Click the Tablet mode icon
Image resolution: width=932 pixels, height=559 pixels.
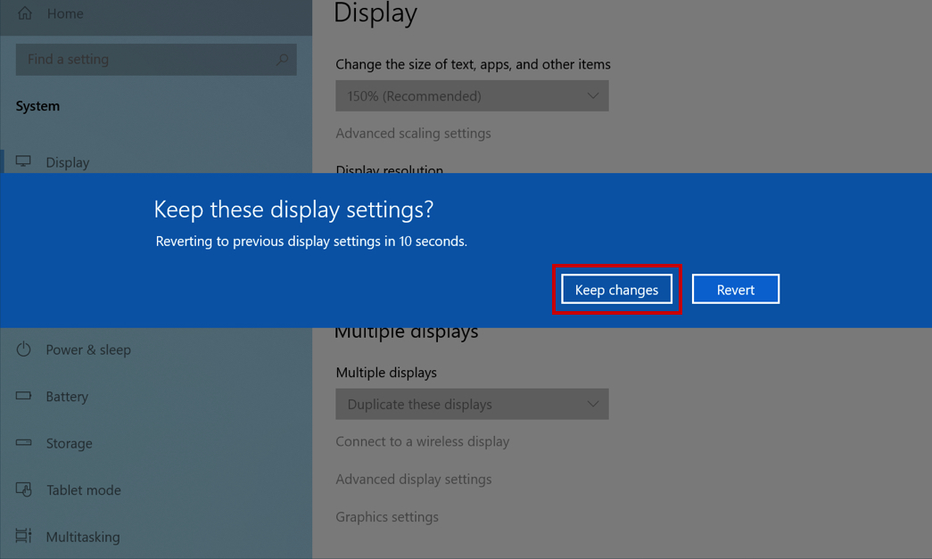21,489
